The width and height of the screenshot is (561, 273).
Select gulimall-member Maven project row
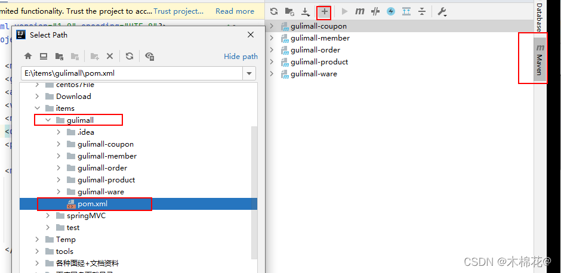click(399, 38)
